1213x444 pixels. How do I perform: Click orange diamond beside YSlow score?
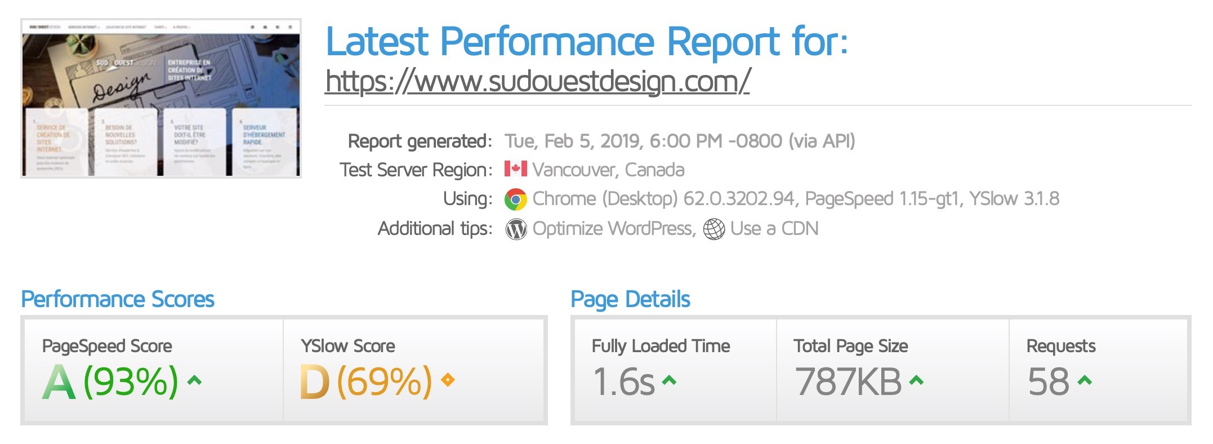click(448, 380)
